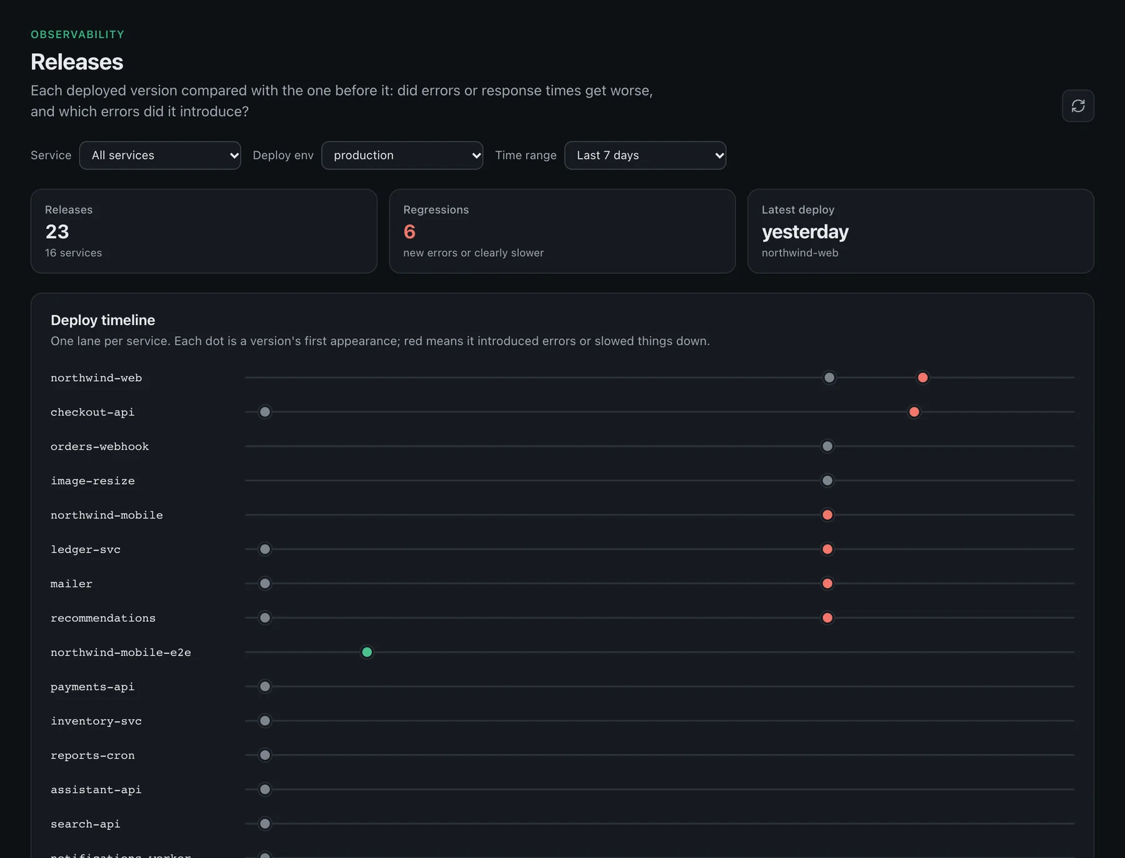Click the Latest deploy yesterday card
1125x858 pixels.
point(921,231)
